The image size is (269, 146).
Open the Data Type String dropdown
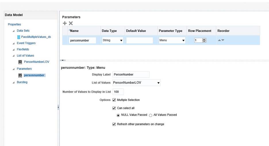coord(113,40)
